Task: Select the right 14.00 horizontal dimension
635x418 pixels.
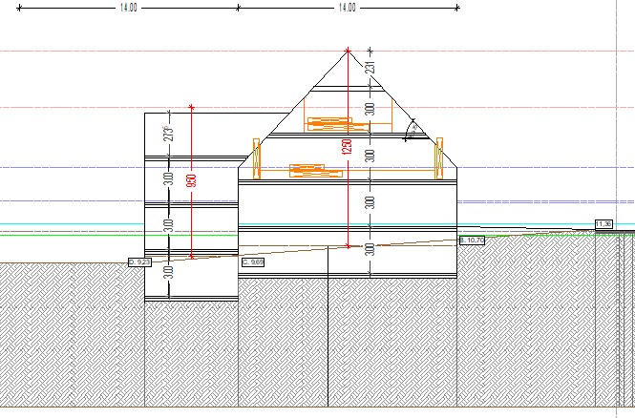Action: click(347, 7)
